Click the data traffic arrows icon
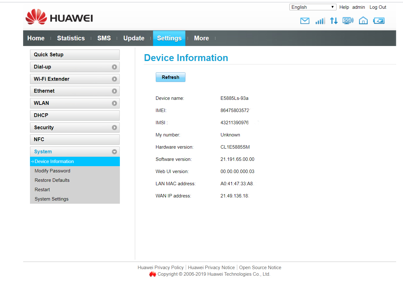Image resolution: width=403 pixels, height=281 pixels. 334,21
